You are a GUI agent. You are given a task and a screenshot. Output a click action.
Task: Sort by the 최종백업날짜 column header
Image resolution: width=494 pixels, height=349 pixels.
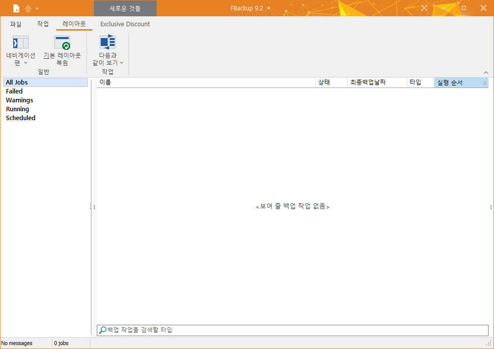377,83
